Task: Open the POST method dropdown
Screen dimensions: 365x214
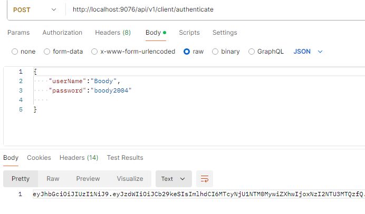Action: 35,10
